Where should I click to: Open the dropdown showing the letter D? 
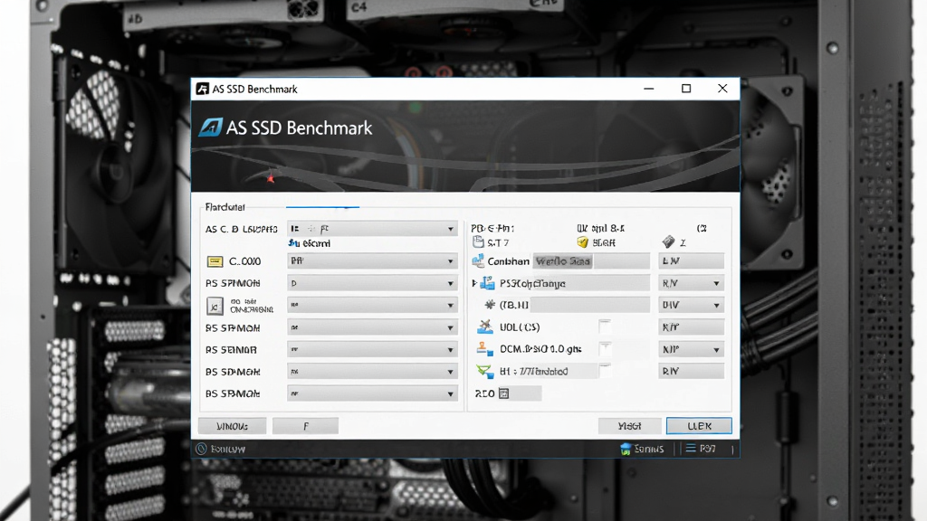372,283
